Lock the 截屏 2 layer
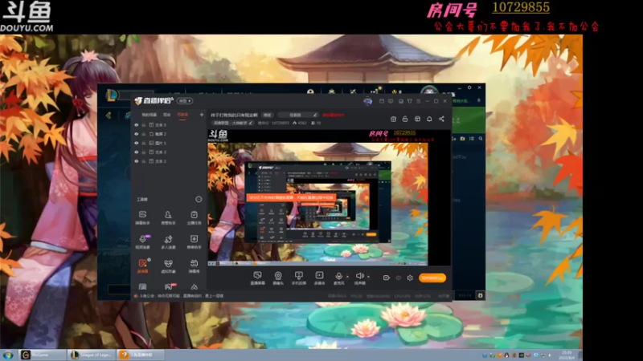 pyautogui.click(x=144, y=134)
